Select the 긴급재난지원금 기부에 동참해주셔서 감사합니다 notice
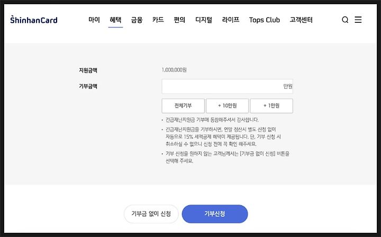 pyautogui.click(x=212, y=120)
